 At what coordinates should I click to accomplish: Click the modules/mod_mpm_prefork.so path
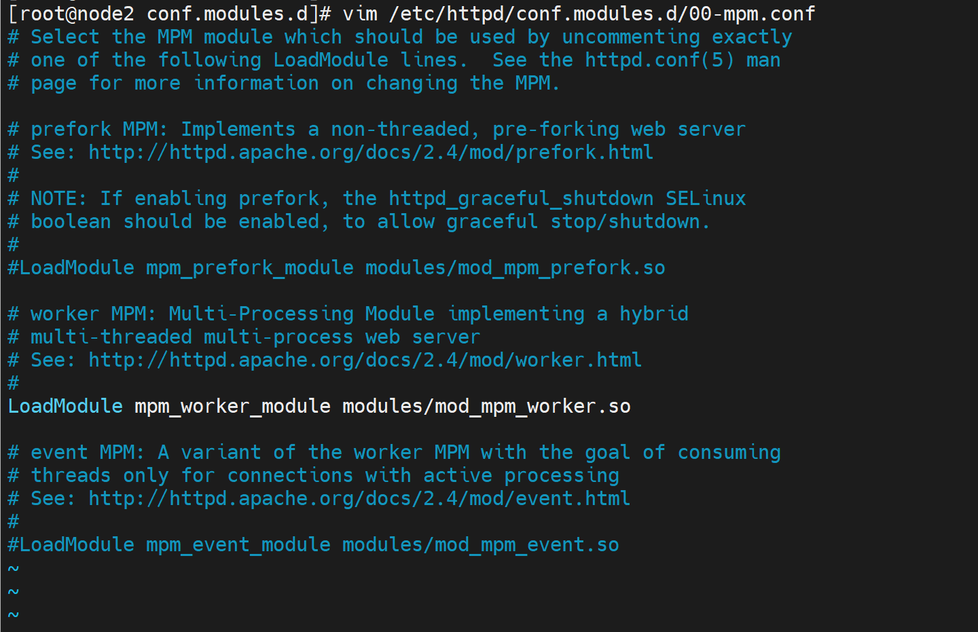tap(515, 267)
